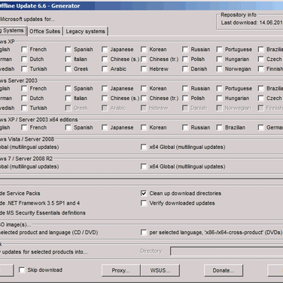
Task: Check per selected language cross-product DVDs
Action: 144,233
